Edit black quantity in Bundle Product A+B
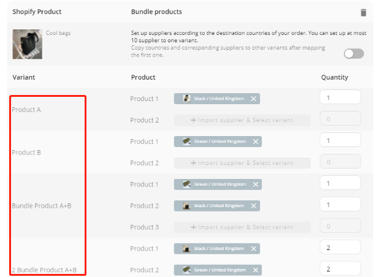 340,205
